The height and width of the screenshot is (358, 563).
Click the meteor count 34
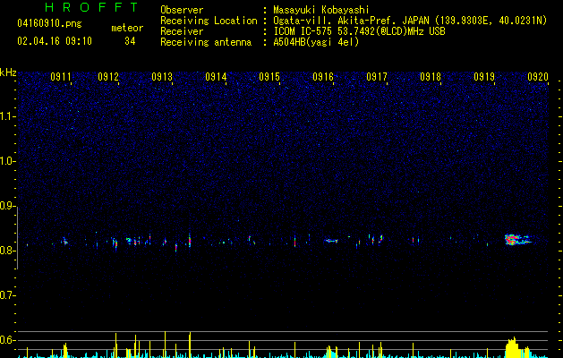pyautogui.click(x=130, y=41)
